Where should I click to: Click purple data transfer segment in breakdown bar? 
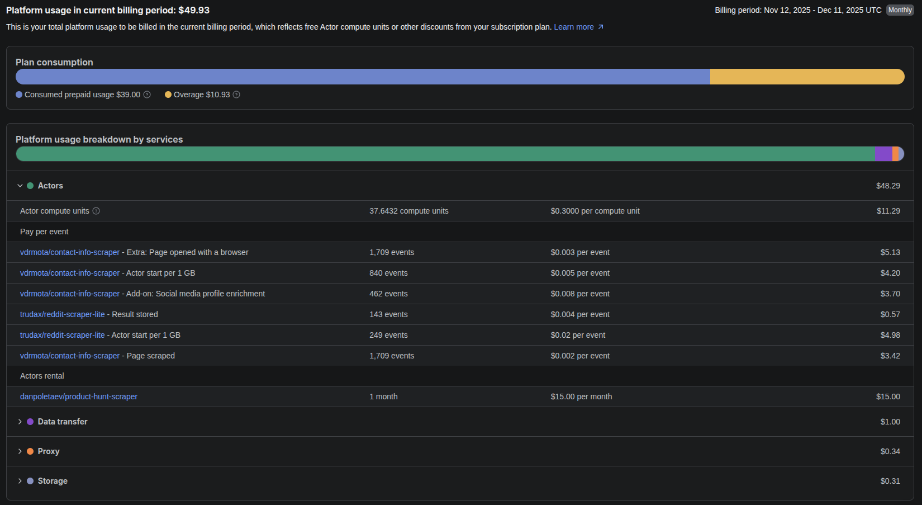point(883,154)
